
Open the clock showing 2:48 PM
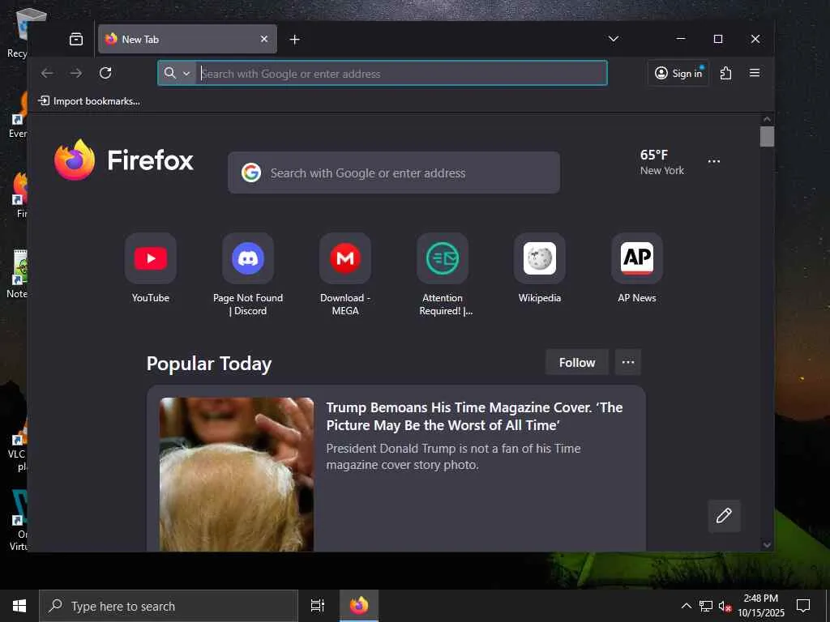click(x=761, y=606)
